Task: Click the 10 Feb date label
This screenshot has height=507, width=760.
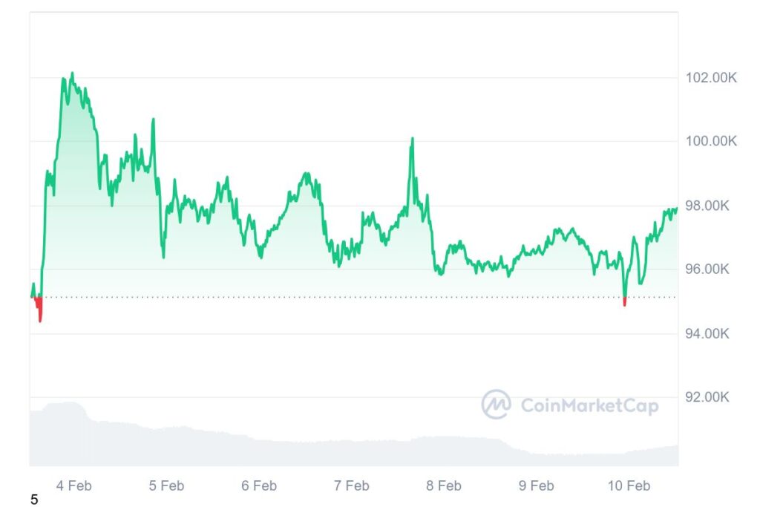Action: click(629, 485)
